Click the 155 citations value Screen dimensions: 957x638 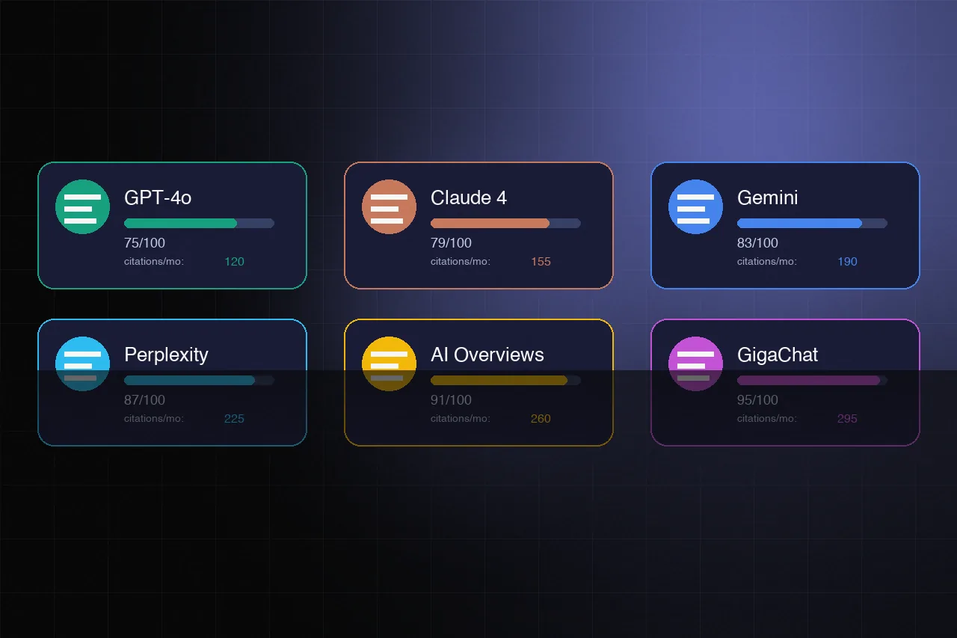coord(541,262)
